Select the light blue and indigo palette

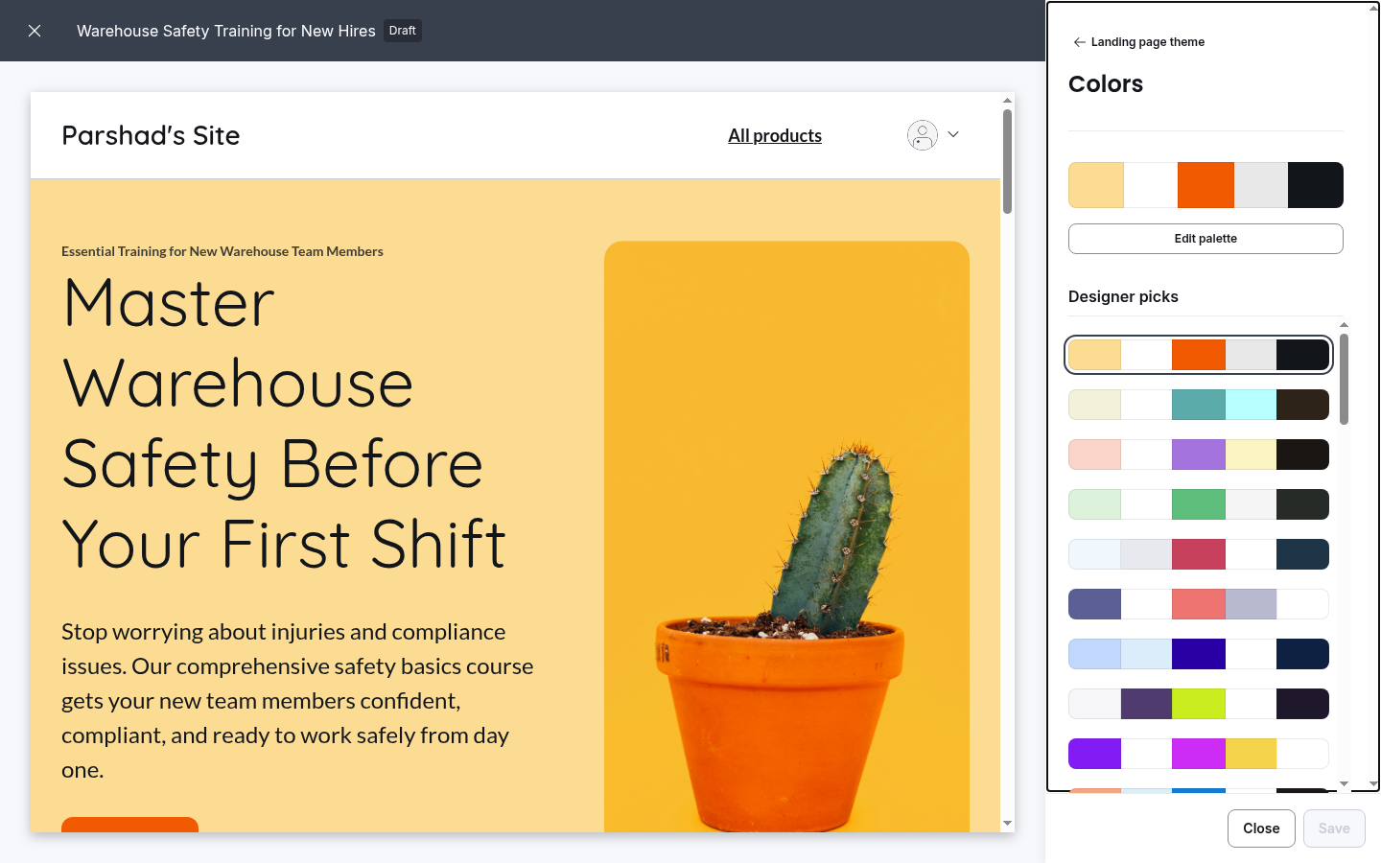1199,654
